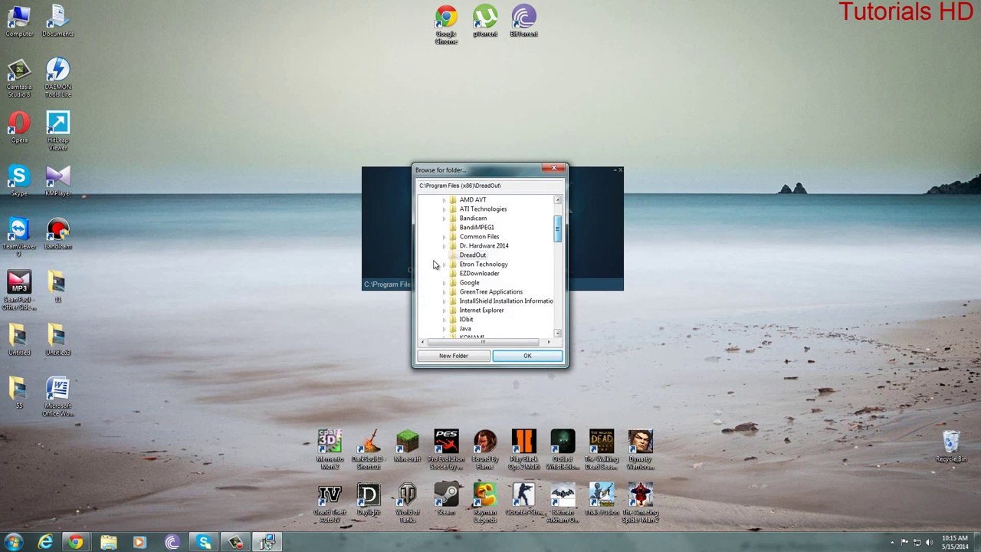This screenshot has height=552, width=981.
Task: Open Grand Theft Auto IV shortcut
Action: [x=330, y=504]
